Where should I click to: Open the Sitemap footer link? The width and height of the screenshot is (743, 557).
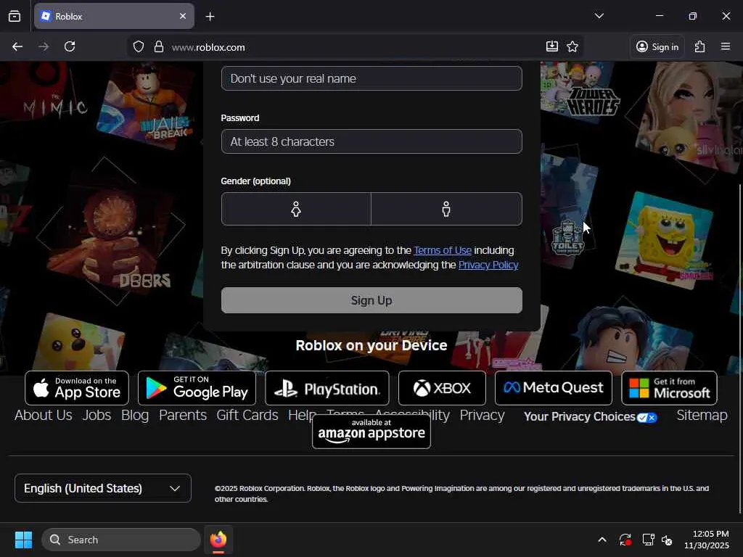coord(702,416)
